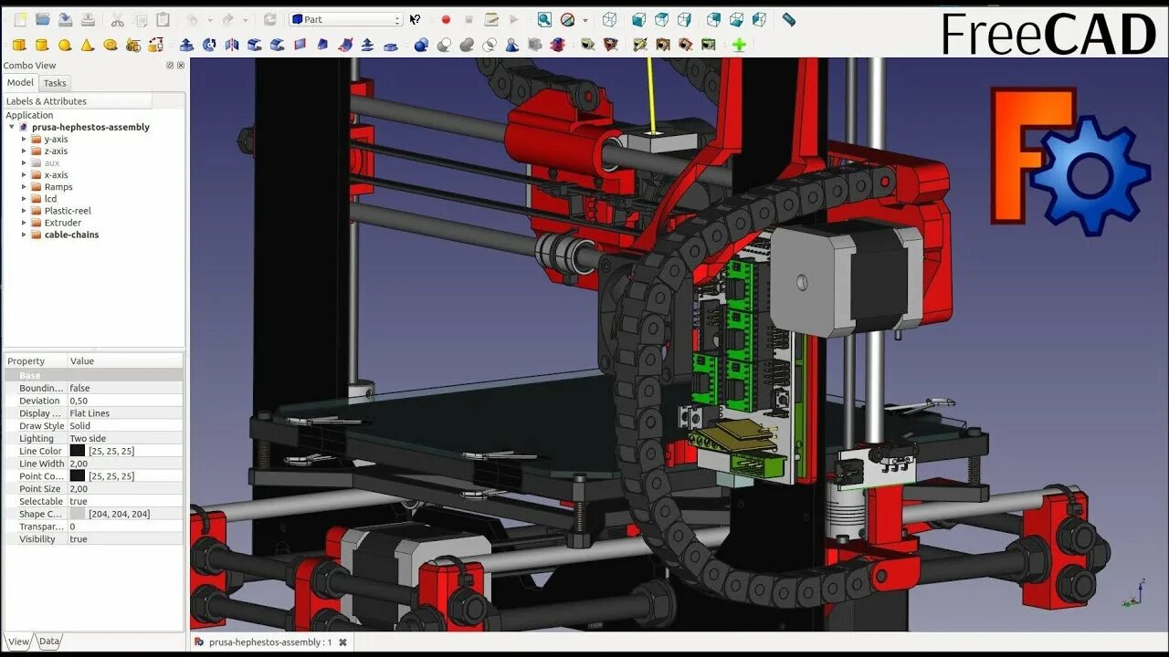
Task: Expand the z-axis group
Action: (25, 151)
